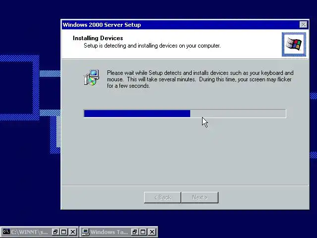
Task: Click the Windows Ta... window computer icon
Action: coord(86,232)
